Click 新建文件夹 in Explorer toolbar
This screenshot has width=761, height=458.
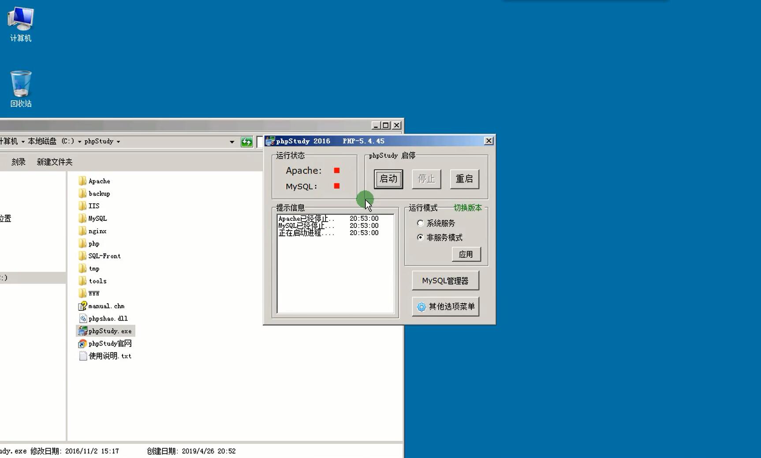coord(55,162)
